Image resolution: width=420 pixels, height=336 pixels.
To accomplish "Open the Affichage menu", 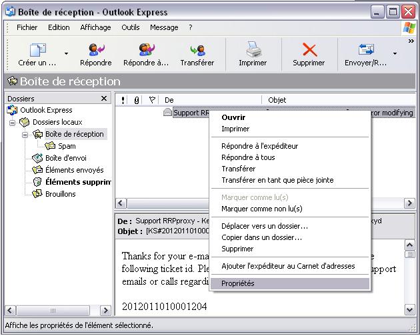I will pyautogui.click(x=95, y=27).
